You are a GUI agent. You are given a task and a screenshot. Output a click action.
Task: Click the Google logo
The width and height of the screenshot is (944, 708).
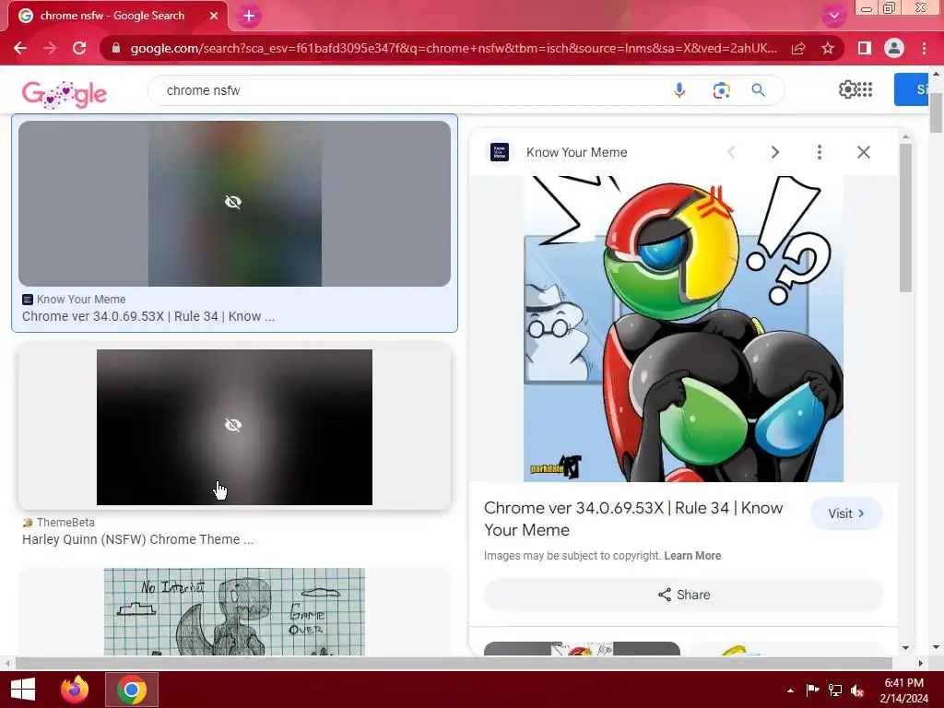(x=65, y=94)
